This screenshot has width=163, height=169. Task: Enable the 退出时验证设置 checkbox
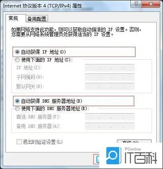click(x=19, y=142)
